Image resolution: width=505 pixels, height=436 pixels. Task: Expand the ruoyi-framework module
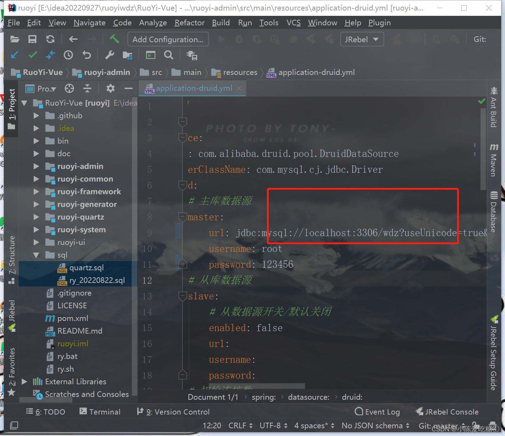(36, 191)
